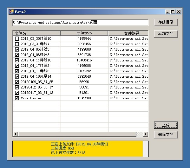Uncheck the VideoCenter file checkbox
The width and height of the screenshot is (190, 168).
tap(17, 98)
